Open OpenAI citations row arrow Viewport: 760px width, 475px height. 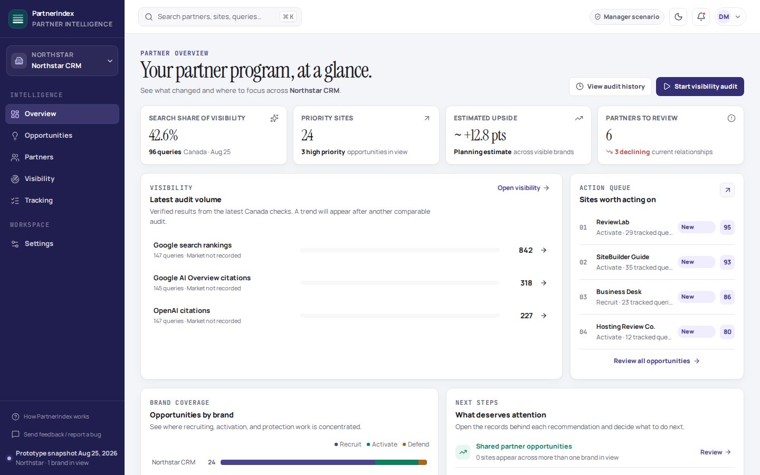(544, 316)
